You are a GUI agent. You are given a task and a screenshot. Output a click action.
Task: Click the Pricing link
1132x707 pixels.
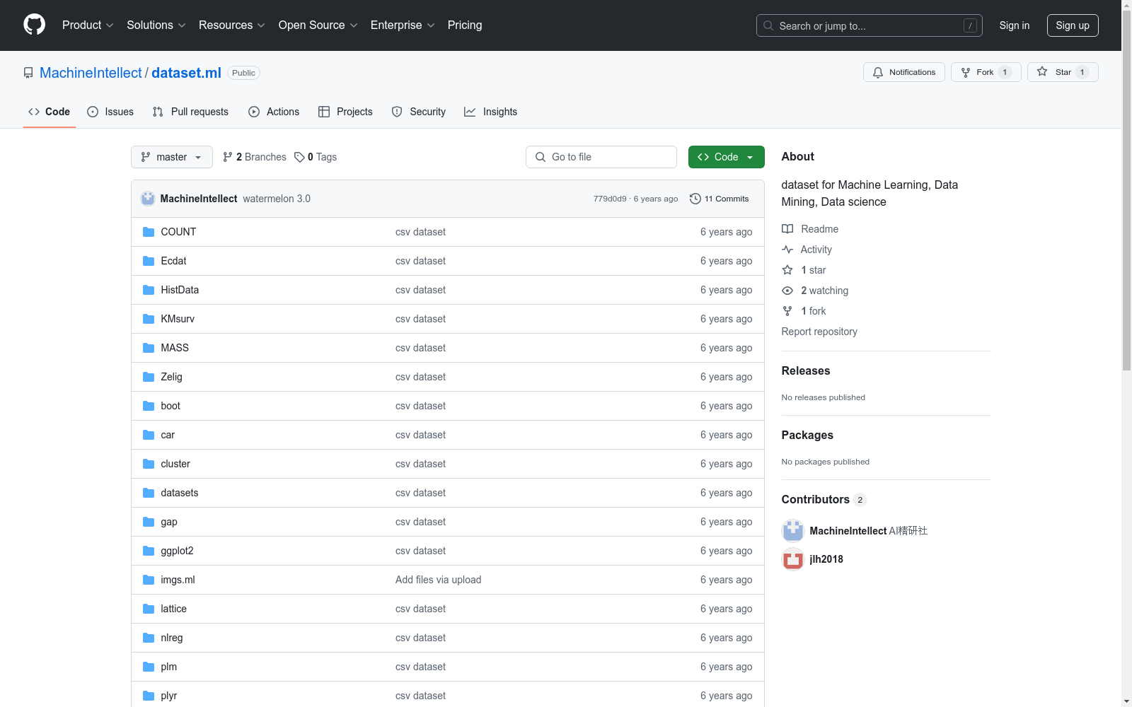point(465,25)
